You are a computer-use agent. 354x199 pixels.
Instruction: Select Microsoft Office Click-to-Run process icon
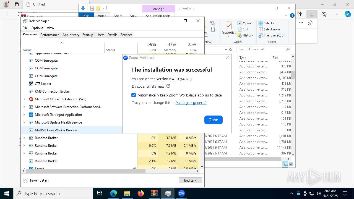pyautogui.click(x=31, y=99)
